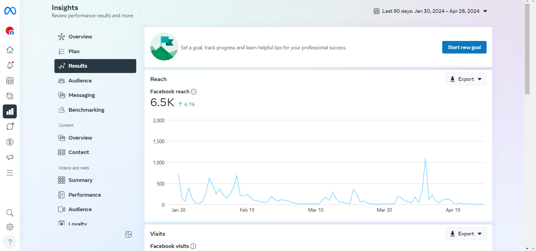Open the Ads megaphone icon
The height and width of the screenshot is (251, 536).
click(x=10, y=157)
